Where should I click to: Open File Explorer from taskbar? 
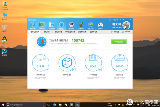(x=60, y=105)
